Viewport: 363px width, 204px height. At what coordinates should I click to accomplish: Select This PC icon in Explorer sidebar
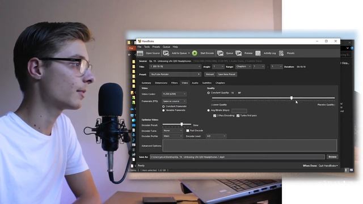point(132,115)
